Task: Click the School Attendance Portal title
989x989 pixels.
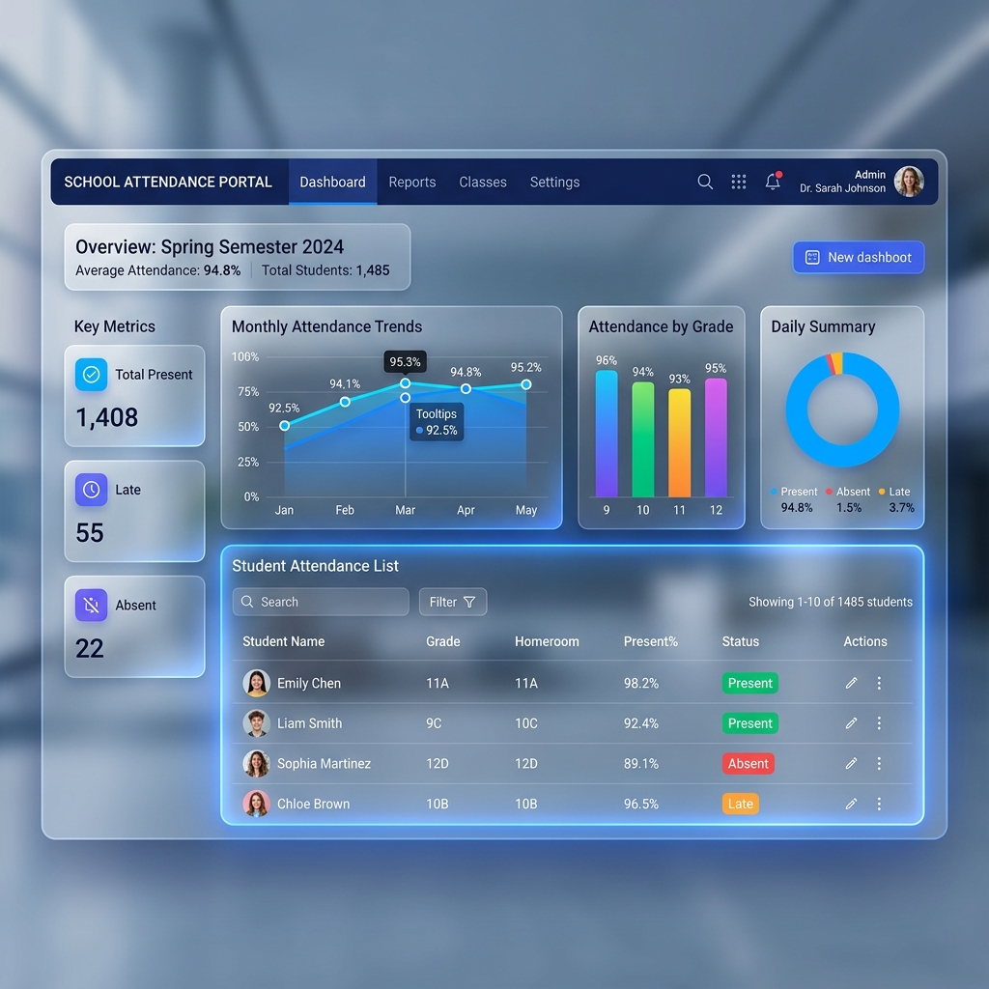Action: pyautogui.click(x=168, y=182)
